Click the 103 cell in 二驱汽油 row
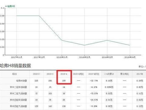This screenshot has height=110, width=146. (x=50, y=94)
